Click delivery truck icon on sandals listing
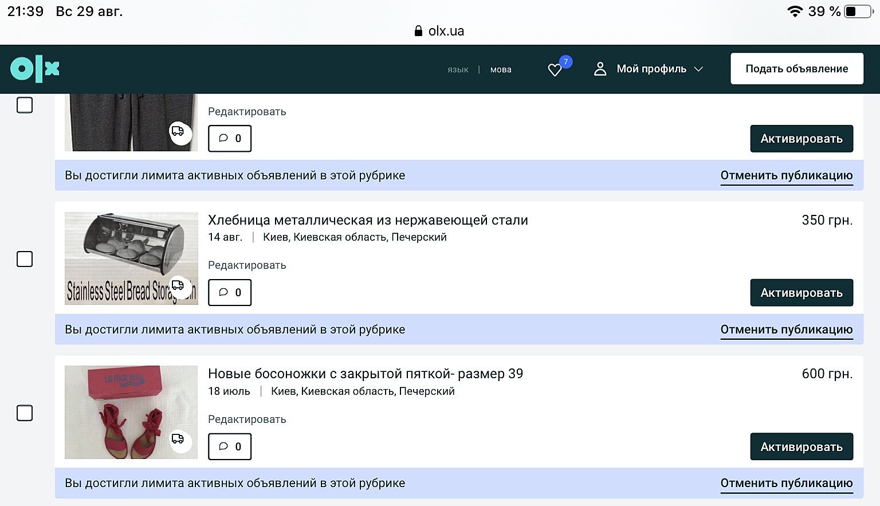The image size is (880, 506). pyautogui.click(x=178, y=439)
